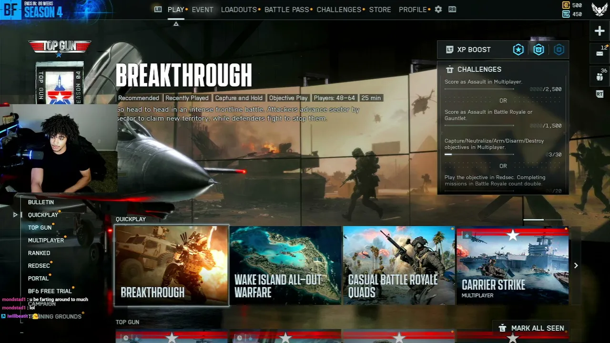Viewport: 610px width, 343px height.
Task: Select TOP GUN in the side menu
Action: coord(40,228)
